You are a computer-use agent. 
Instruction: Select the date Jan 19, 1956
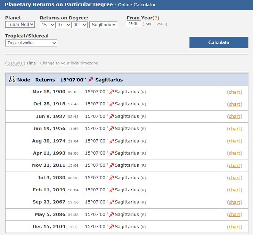pos(49,128)
